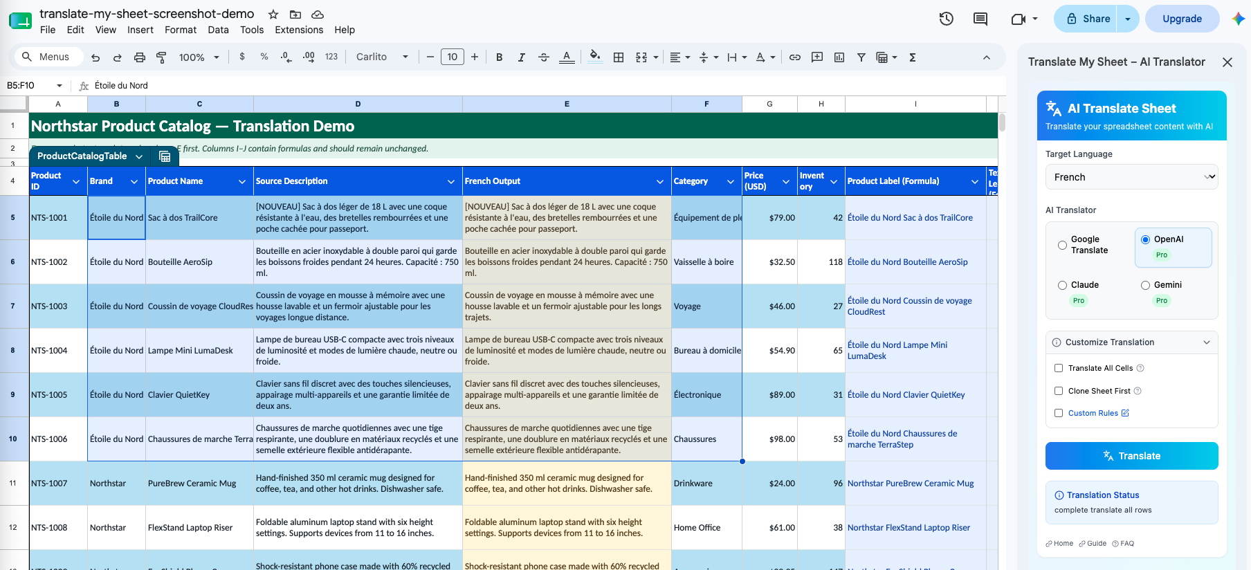1251x570 pixels.
Task: Print the spreadsheet using printer icon
Action: click(x=140, y=57)
